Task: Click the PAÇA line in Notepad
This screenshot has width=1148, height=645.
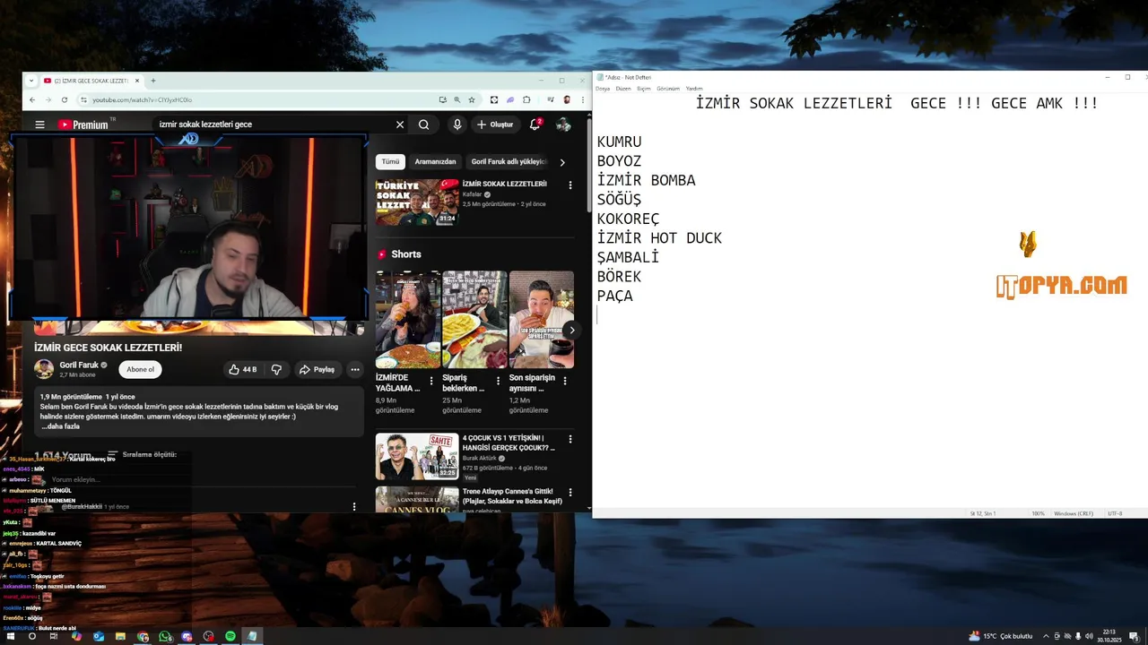Action: 615,296
